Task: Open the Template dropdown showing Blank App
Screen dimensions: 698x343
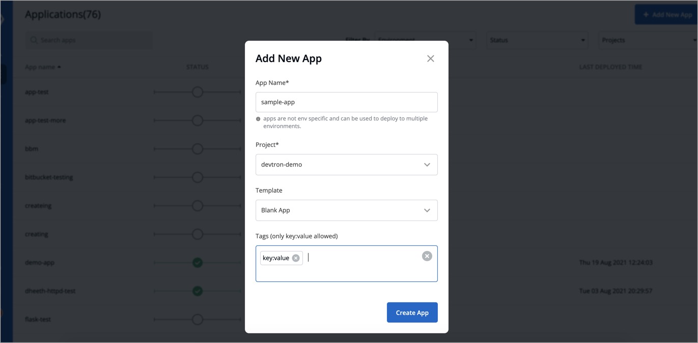Action: [x=346, y=210]
